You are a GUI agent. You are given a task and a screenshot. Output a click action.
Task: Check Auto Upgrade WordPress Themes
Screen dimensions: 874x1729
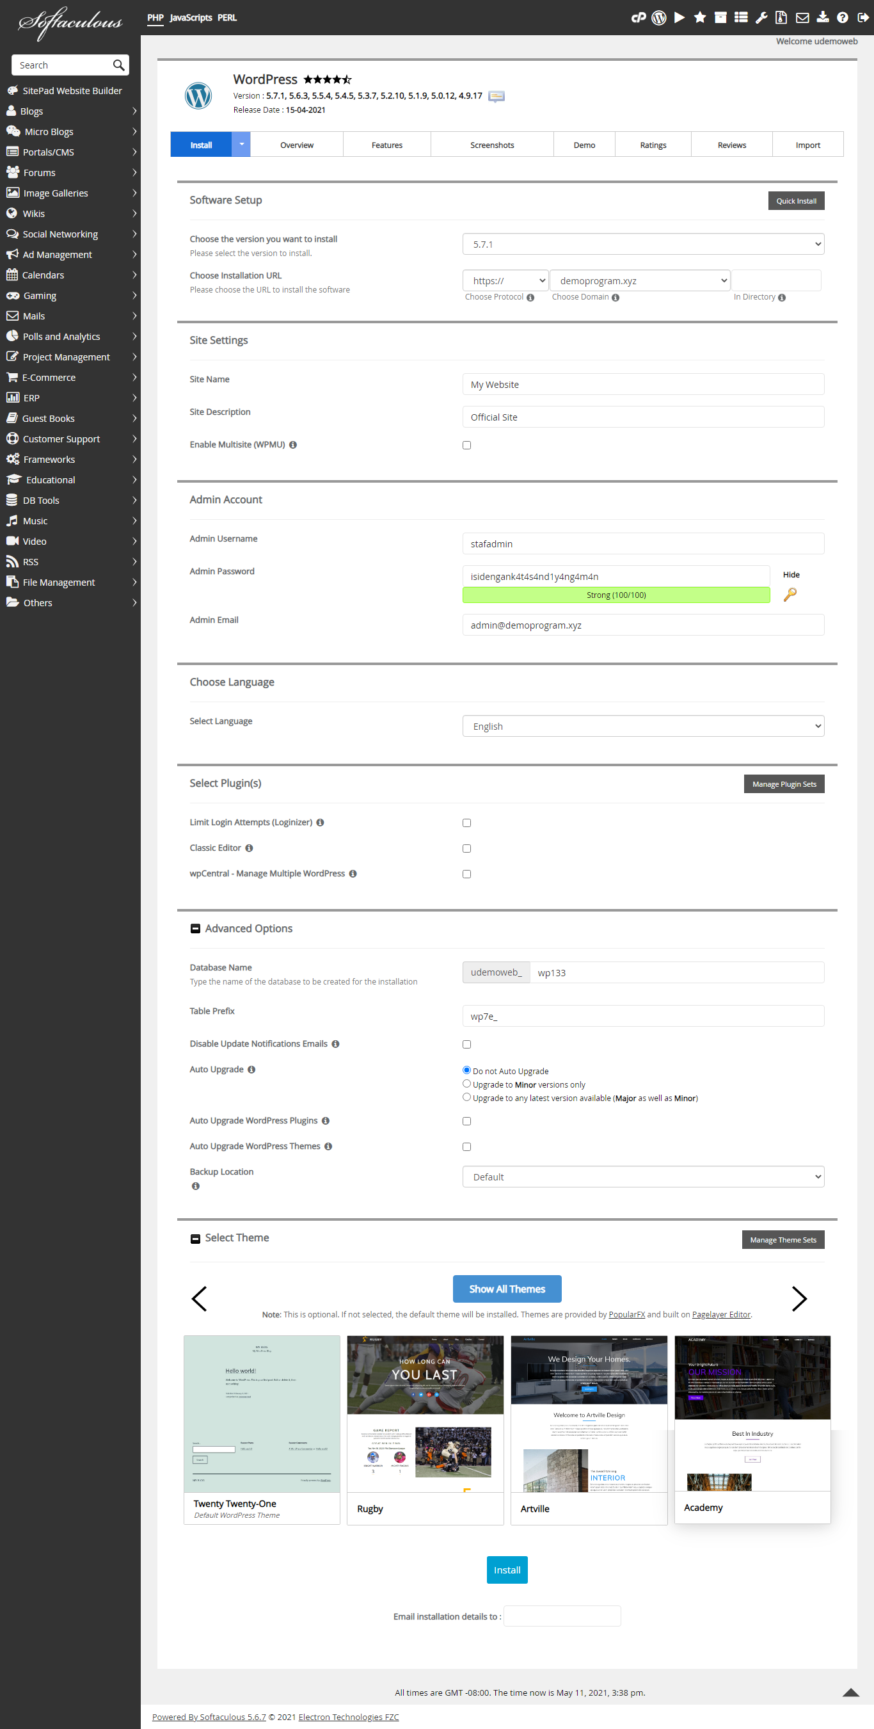[467, 1146]
